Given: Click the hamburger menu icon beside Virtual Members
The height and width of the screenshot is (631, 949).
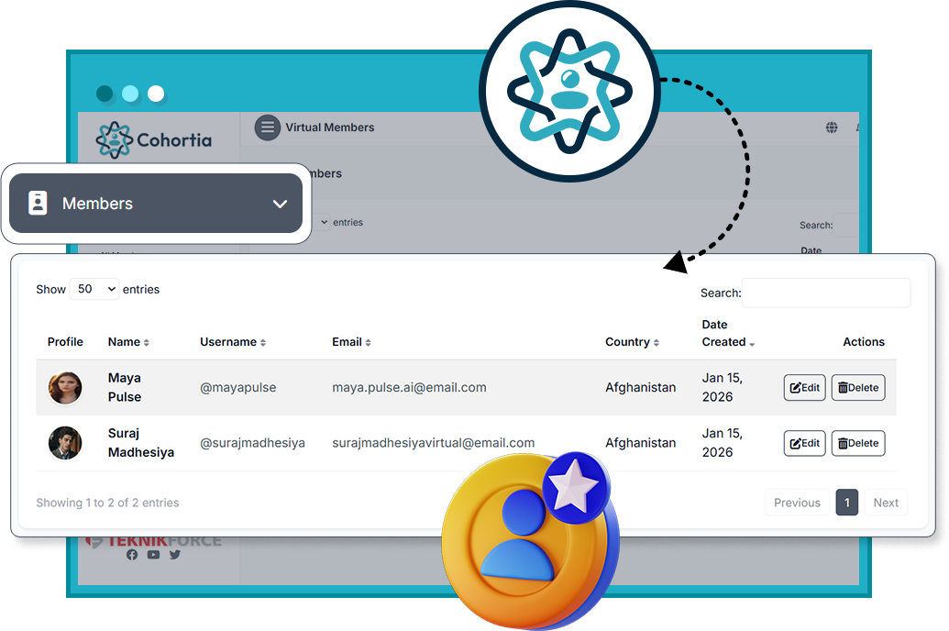Looking at the screenshot, I should (267, 127).
